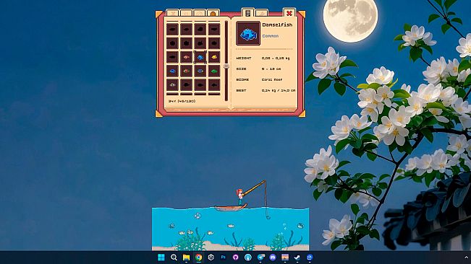Click the Common rarity label
This screenshot has height=264, width=471.
[x=271, y=36]
